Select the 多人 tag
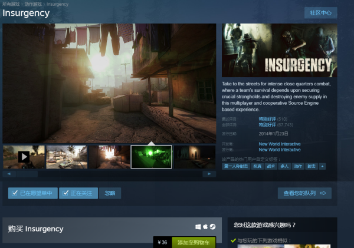Viewport: 354px width, 248px height. click(x=284, y=166)
